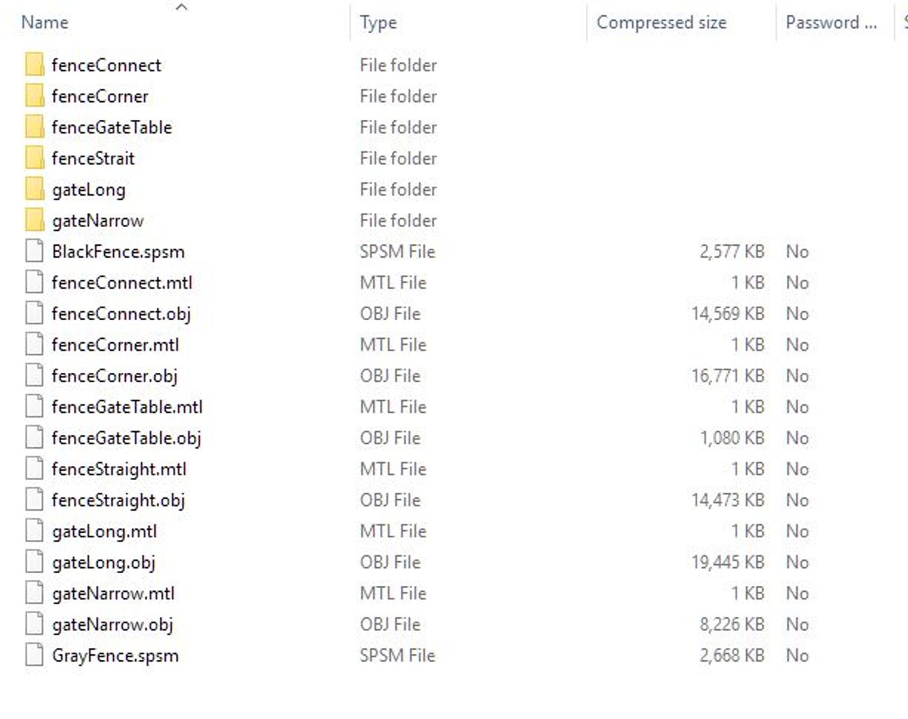Select the GrayFence.spsm file icon
This screenshot has height=719, width=908.
pyautogui.click(x=35, y=655)
